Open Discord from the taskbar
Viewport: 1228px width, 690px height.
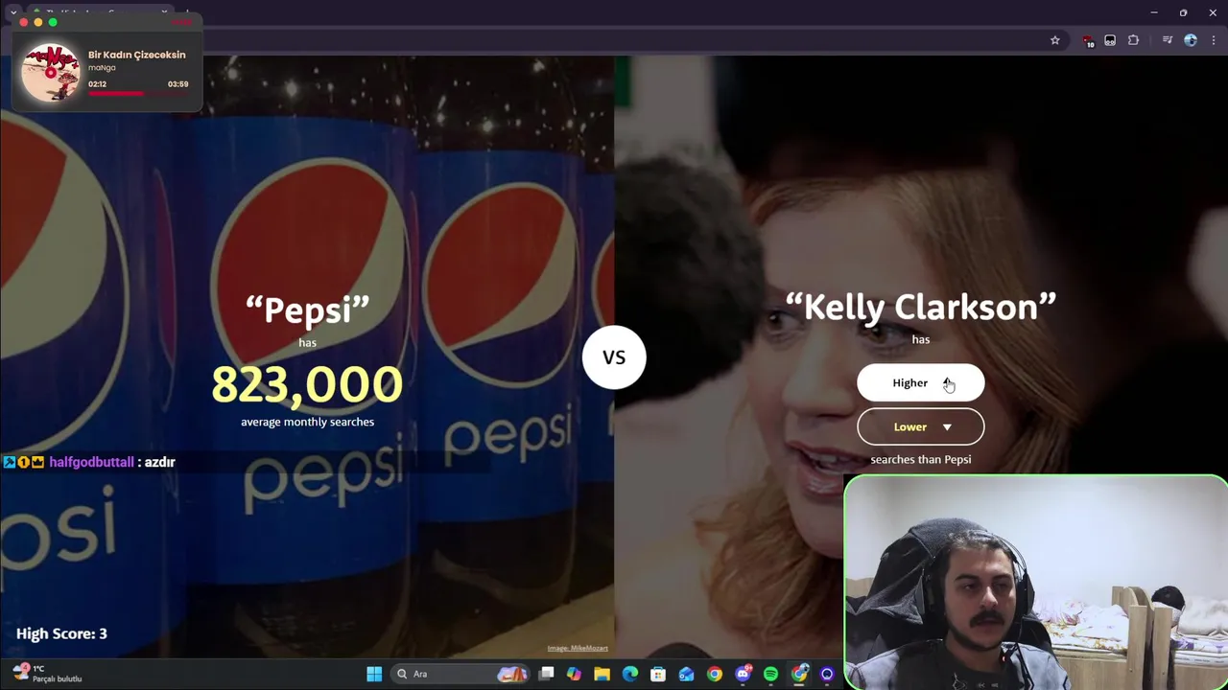(743, 674)
